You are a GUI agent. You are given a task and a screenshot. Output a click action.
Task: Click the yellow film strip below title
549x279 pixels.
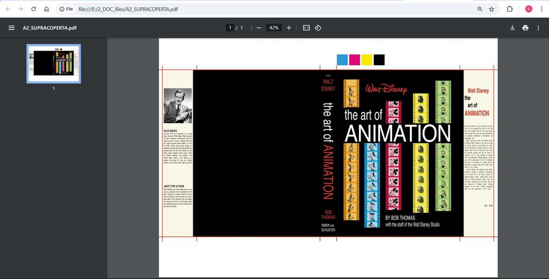tap(421, 178)
